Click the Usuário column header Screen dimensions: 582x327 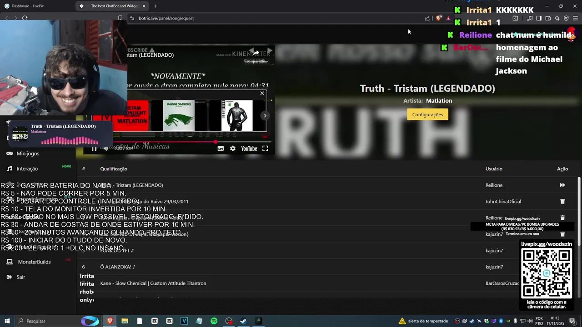point(494,168)
